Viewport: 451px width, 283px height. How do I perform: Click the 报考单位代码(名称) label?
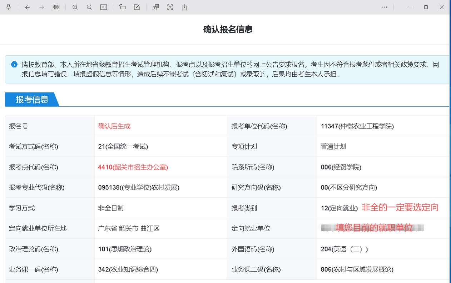click(259, 126)
